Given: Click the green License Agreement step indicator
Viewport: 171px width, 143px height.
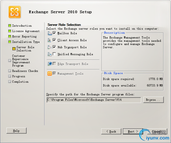Looking at the screenshot, I should click(x=10, y=31).
